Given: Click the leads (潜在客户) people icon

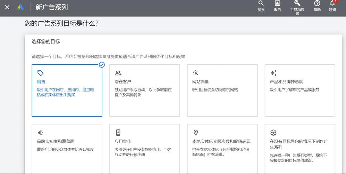Looking at the screenshot, I should (x=118, y=73).
